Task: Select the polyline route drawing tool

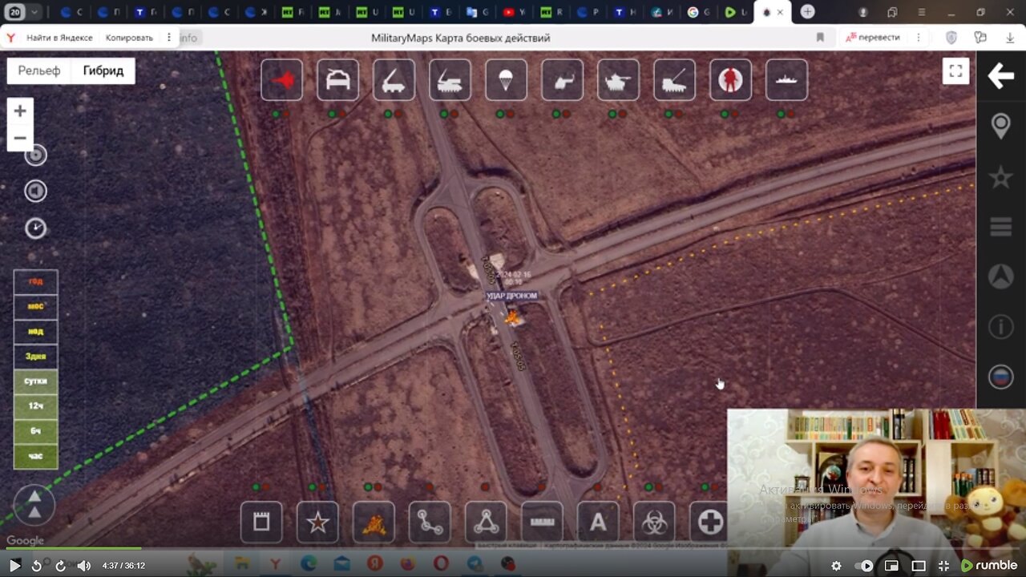Action: click(430, 523)
